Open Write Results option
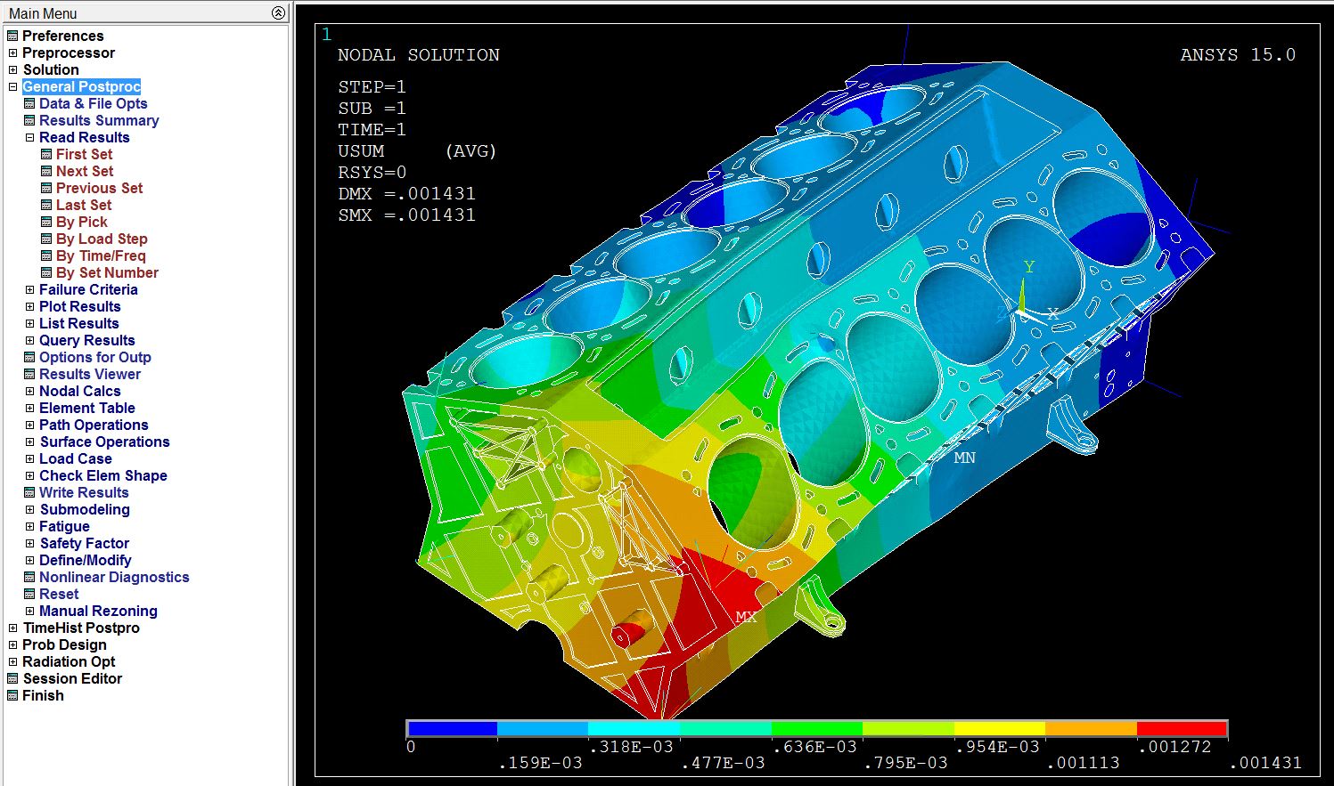Viewport: 1334px width, 786px height. [x=84, y=493]
